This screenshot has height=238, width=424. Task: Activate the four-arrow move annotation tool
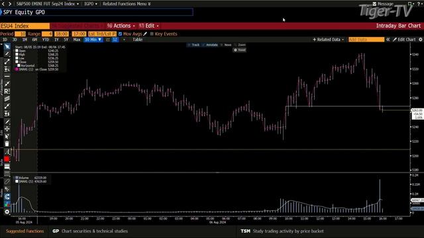tap(7, 129)
